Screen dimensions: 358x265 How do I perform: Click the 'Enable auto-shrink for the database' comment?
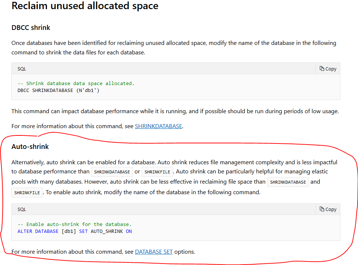pyautogui.click(x=74, y=224)
